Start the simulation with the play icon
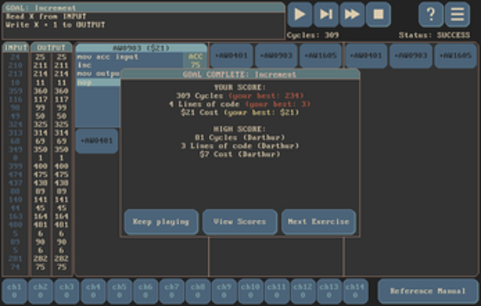Screen dimensions: 481x306 tap(299, 14)
